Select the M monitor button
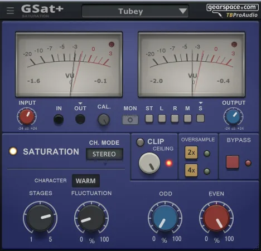261x251 pixels. 187,119
